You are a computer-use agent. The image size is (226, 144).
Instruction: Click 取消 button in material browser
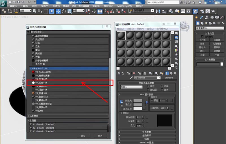pos(100,136)
